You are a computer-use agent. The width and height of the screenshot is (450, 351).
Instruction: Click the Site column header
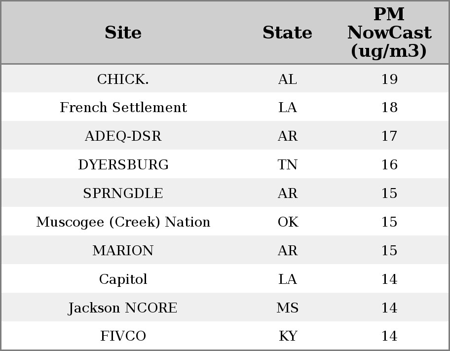123,33
